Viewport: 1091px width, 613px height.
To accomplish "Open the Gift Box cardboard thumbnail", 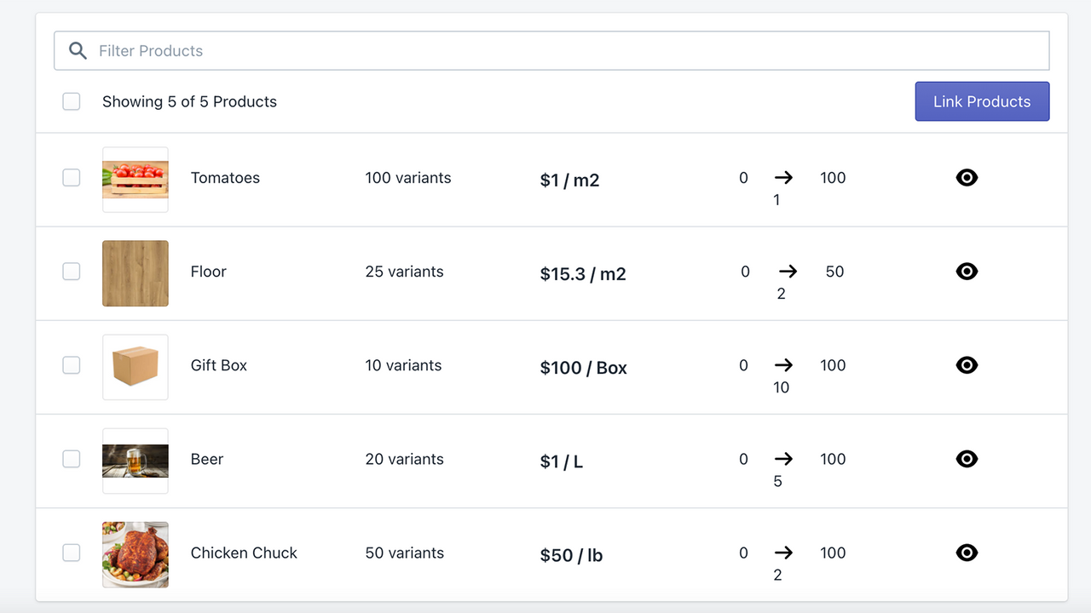I will click(136, 367).
